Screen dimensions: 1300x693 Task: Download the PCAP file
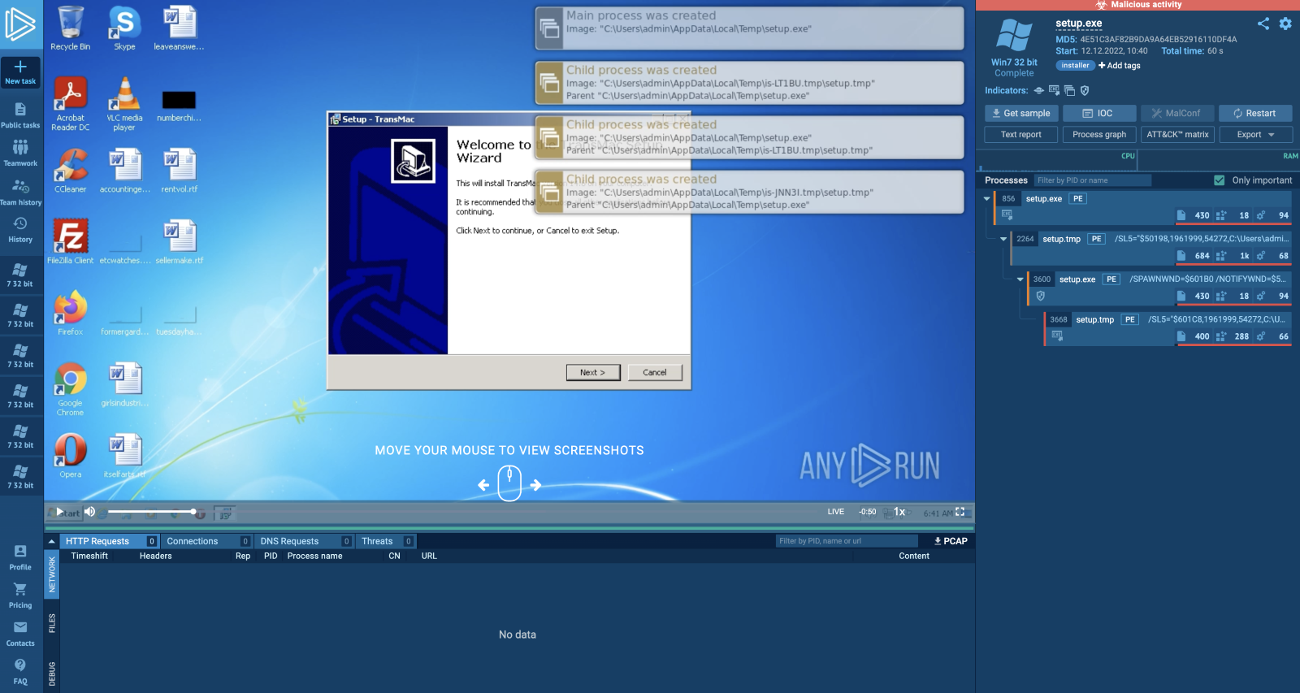click(x=950, y=541)
